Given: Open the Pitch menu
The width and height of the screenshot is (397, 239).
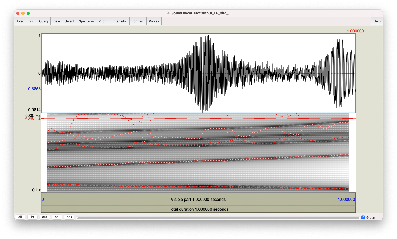Looking at the screenshot, I should tap(102, 21).
